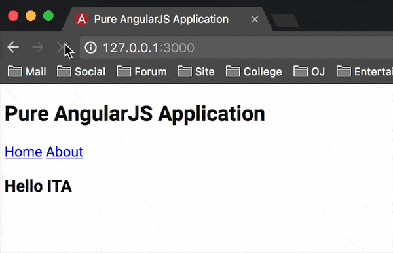Screen dimensions: 393x253
Task: Open the Site bookmarks folder
Action: point(196,71)
